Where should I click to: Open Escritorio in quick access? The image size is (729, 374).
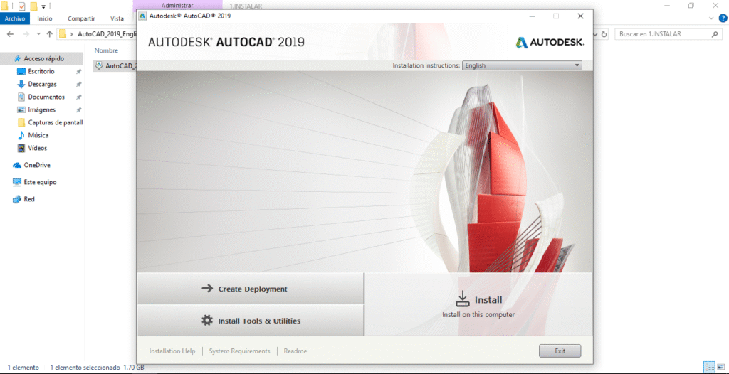click(41, 72)
